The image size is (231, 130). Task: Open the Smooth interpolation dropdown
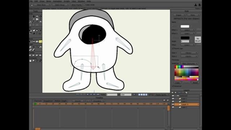79,101
